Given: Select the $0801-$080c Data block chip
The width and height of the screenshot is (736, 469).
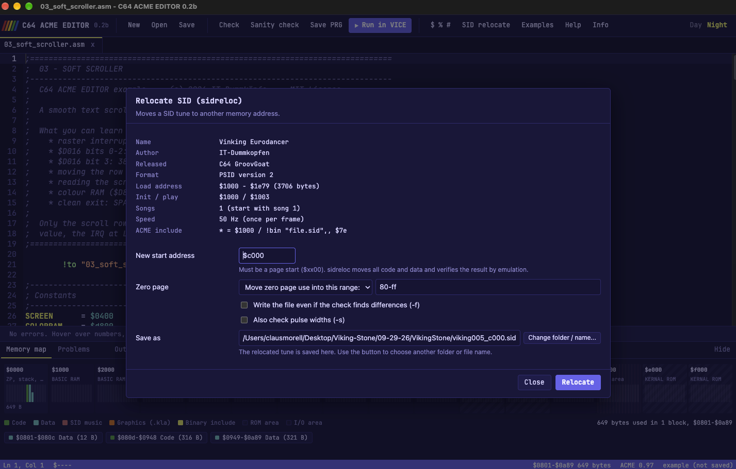Looking at the screenshot, I should coord(53,438).
